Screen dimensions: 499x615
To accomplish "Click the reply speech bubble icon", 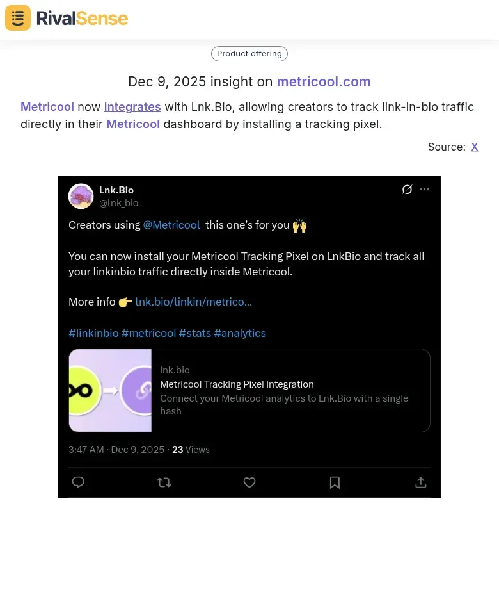I will point(78,482).
